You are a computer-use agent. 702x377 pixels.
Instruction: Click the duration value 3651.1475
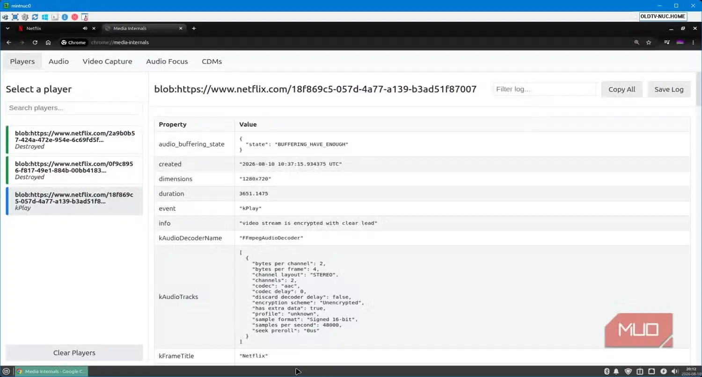point(254,193)
